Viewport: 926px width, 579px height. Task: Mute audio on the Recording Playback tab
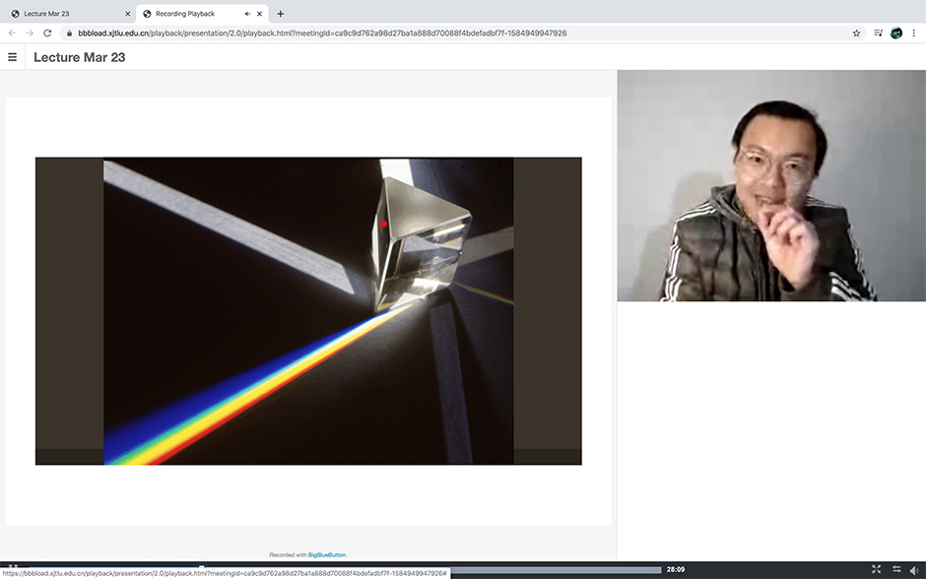246,14
